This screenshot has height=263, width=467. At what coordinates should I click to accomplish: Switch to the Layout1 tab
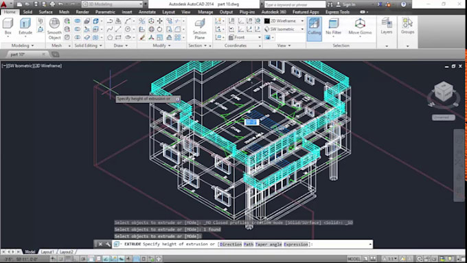click(47, 252)
